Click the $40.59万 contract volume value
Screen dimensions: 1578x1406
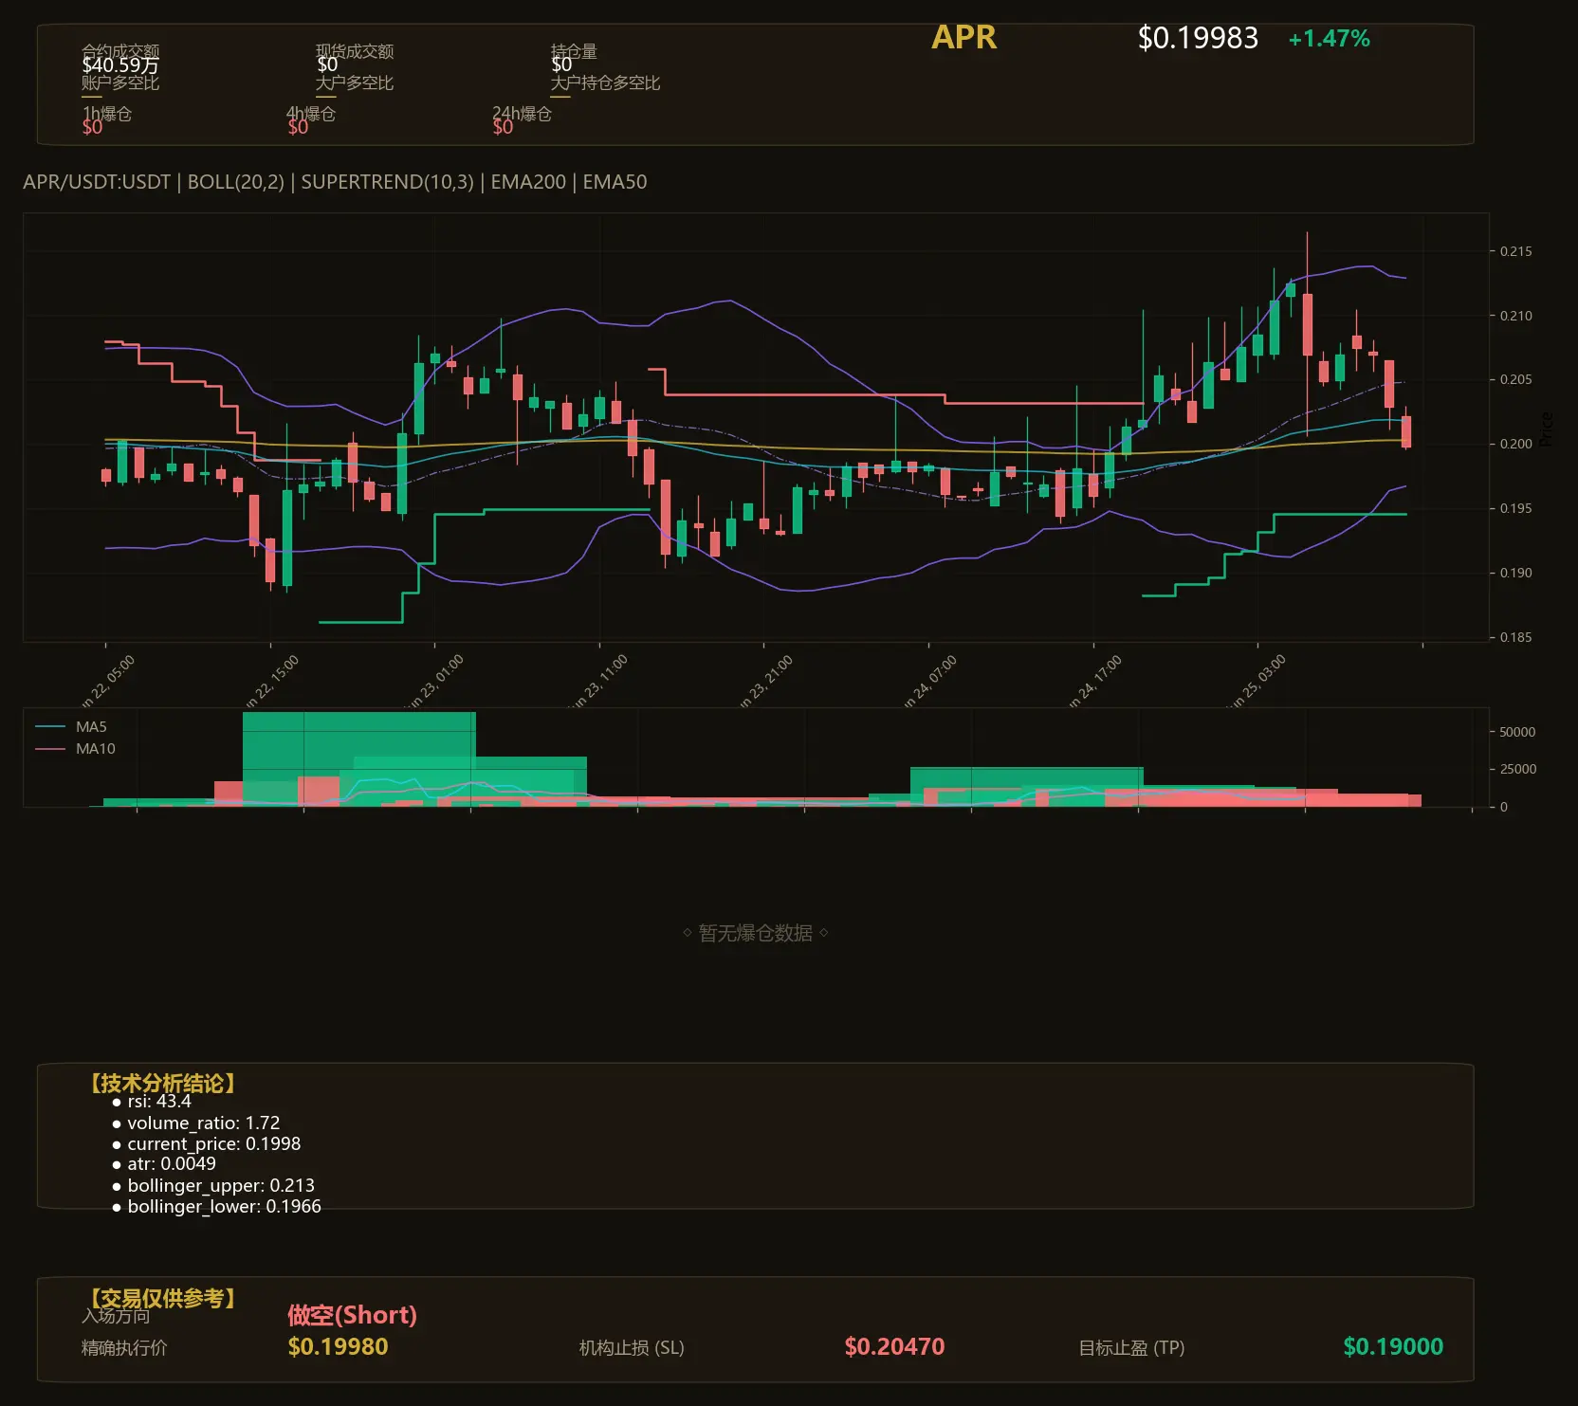tap(119, 65)
